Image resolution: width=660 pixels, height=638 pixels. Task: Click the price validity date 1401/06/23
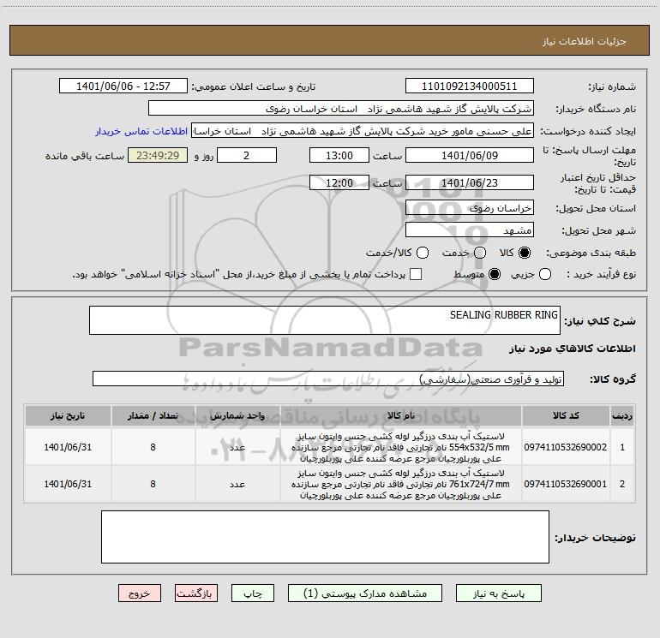[470, 182]
